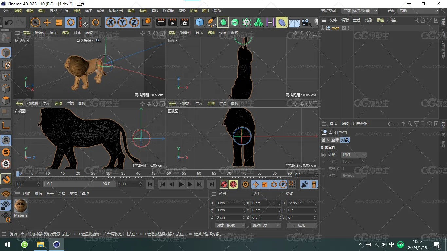Switch to the 坐标 tab
This screenshot has height=251, width=447.
[335, 140]
